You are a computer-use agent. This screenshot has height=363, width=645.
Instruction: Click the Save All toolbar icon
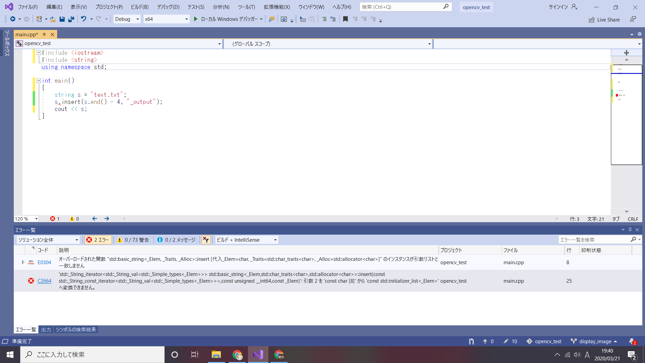(x=71, y=19)
